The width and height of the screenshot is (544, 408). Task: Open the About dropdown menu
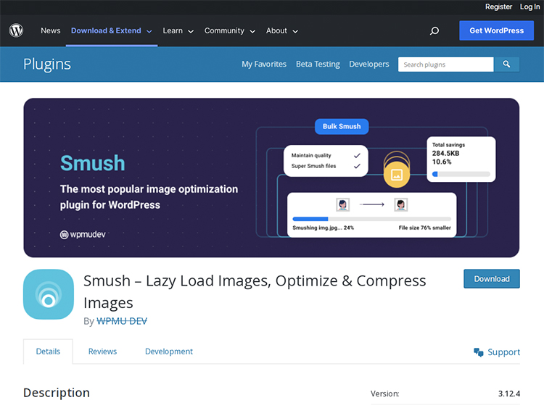pyautogui.click(x=281, y=31)
